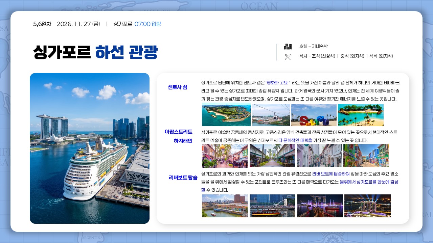This screenshot has height=243, width=433.
Task: Select the Sentosa island aerial view thumbnail
Action: [226, 115]
